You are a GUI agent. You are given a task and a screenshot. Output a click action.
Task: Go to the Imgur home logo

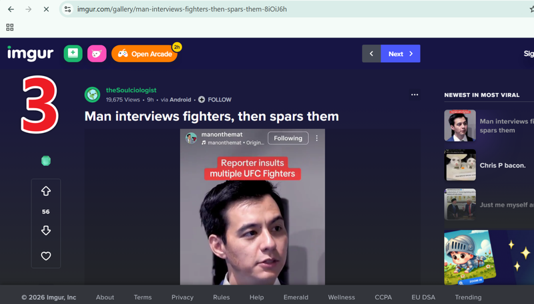pos(30,53)
